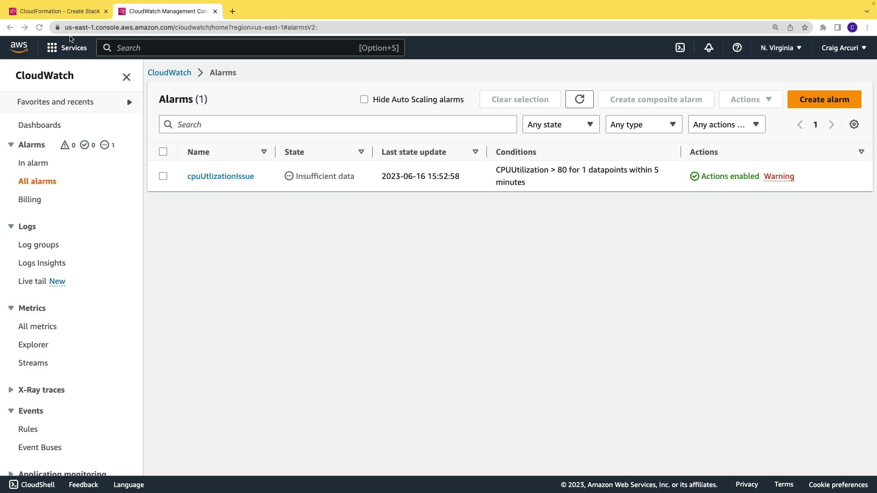Image resolution: width=877 pixels, height=493 pixels.
Task: Open the N. Virginia region menu
Action: point(781,47)
